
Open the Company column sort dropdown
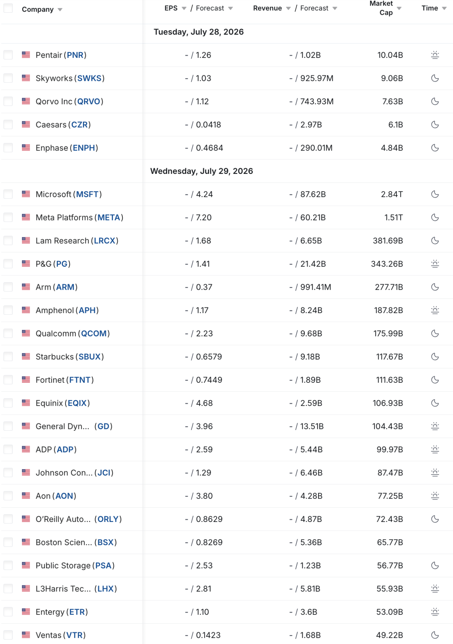[x=60, y=10]
